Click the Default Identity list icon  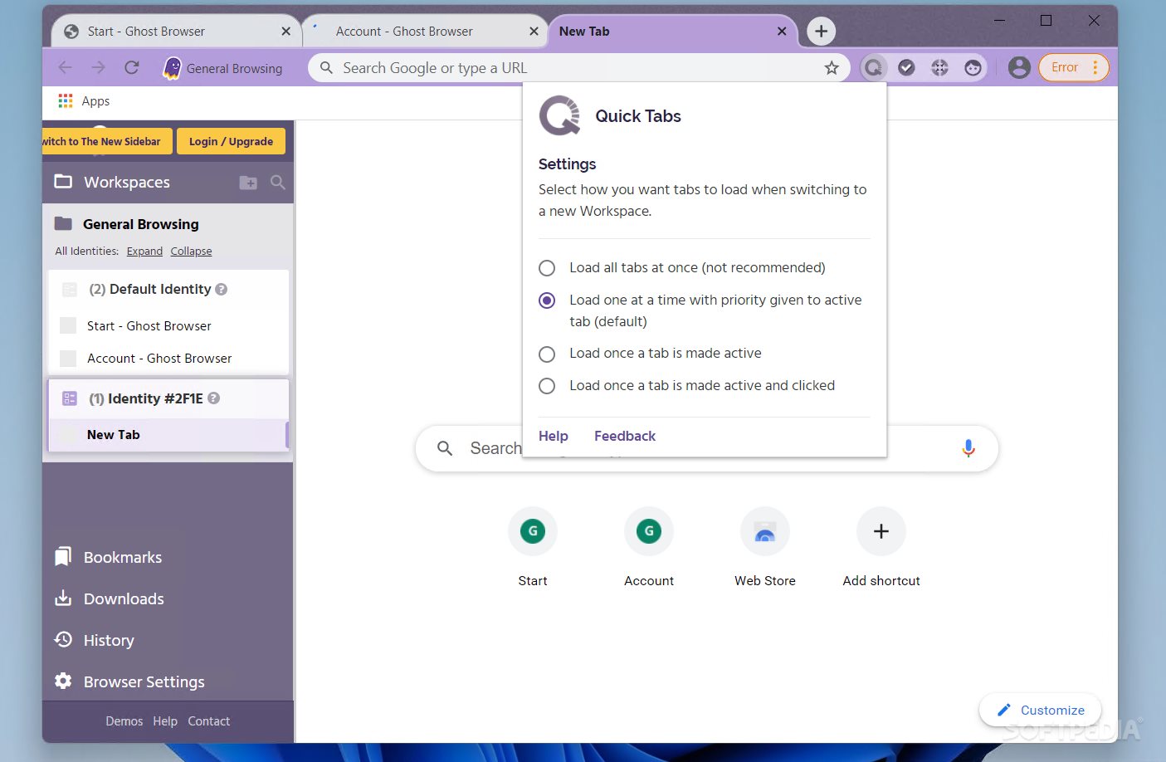pos(70,290)
